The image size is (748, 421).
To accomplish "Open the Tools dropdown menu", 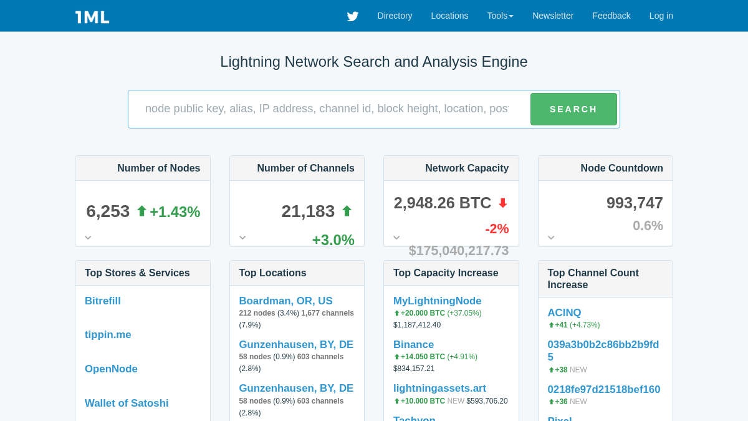I will click(500, 16).
